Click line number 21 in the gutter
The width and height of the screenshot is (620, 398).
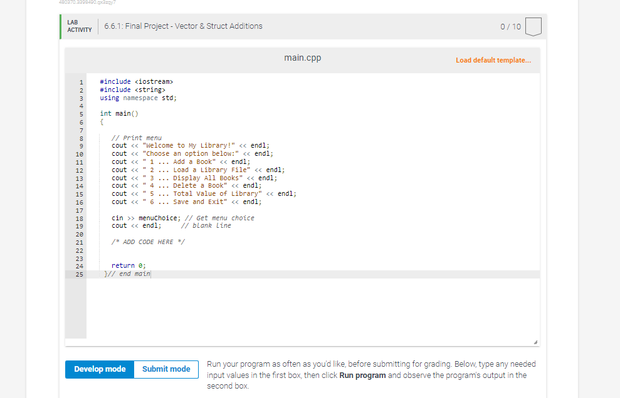pos(79,243)
